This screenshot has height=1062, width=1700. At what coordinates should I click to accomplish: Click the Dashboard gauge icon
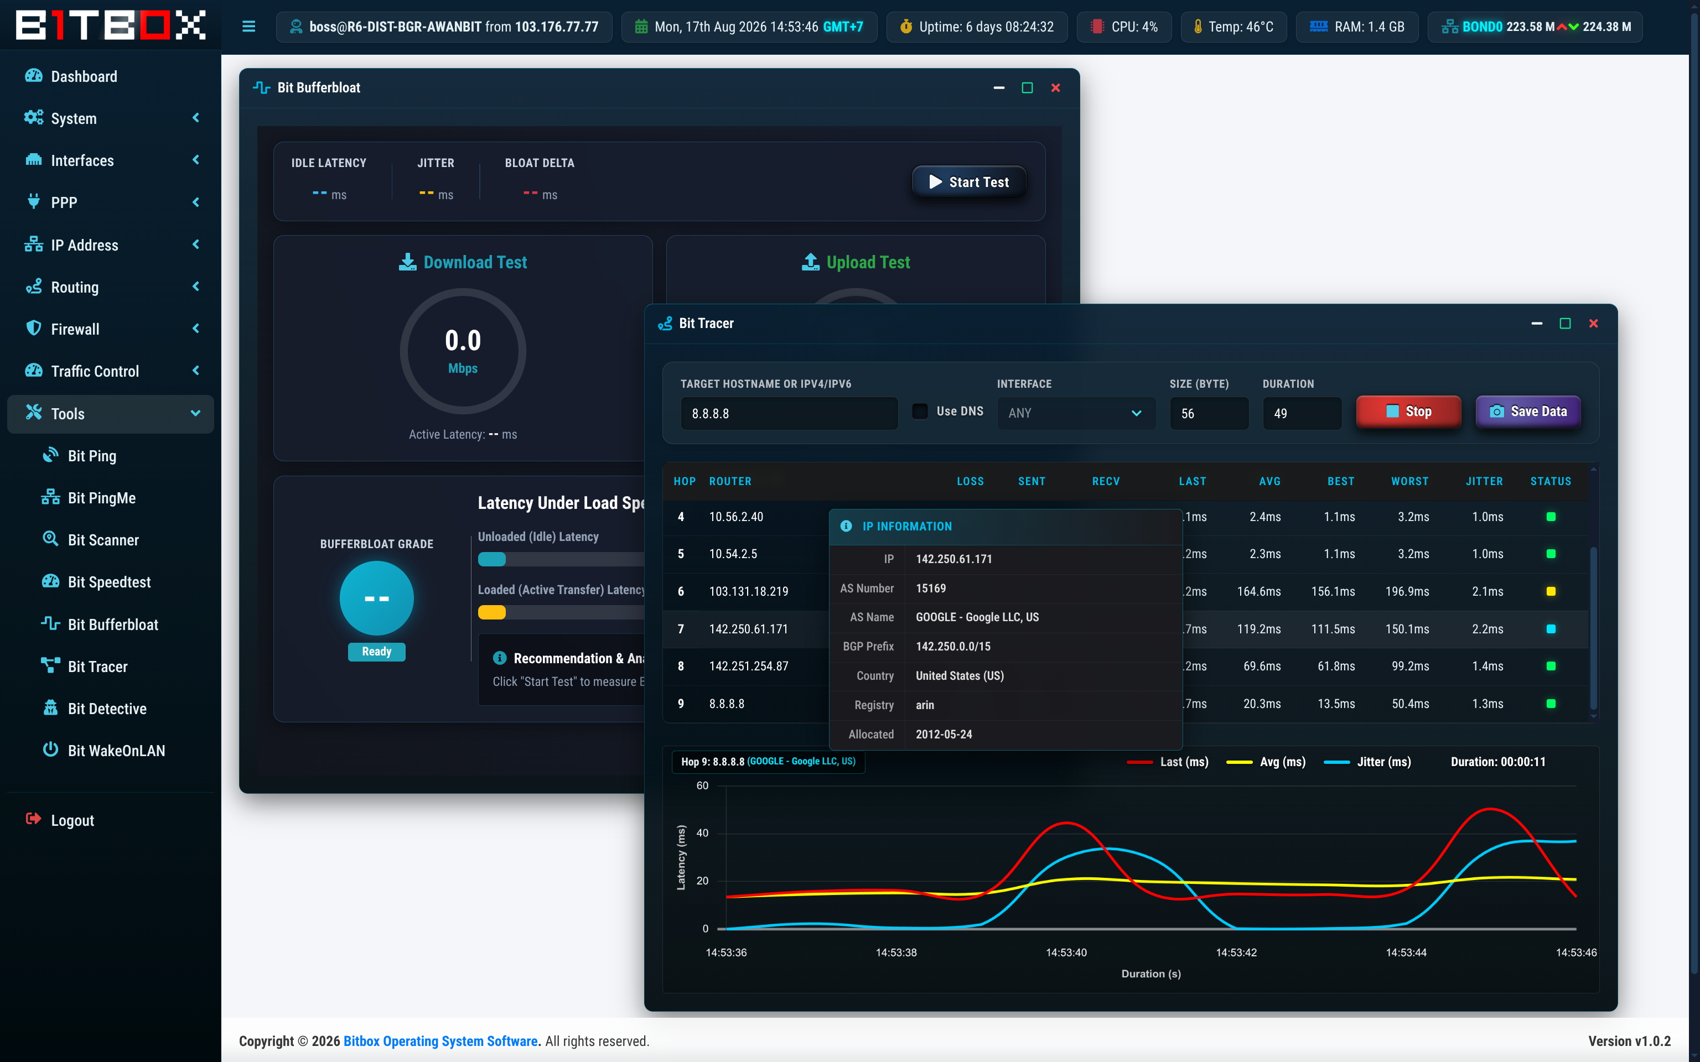point(34,76)
